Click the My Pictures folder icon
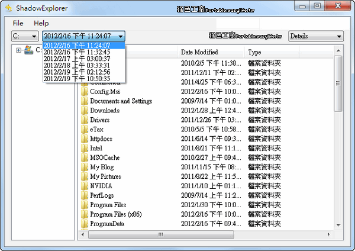Image resolution: width=355 pixels, height=251 pixels. coord(85,176)
